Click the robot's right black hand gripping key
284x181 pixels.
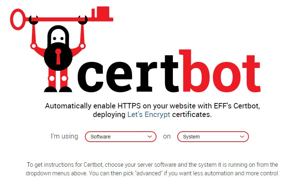click(83, 20)
